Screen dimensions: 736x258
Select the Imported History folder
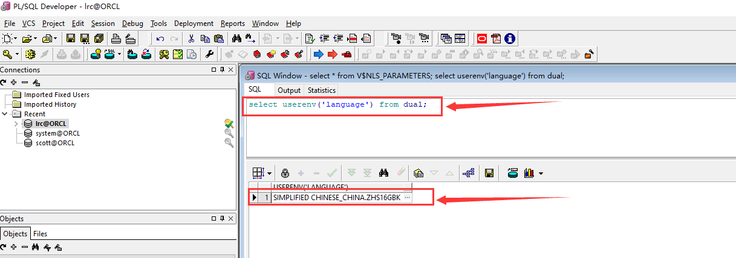coord(50,104)
